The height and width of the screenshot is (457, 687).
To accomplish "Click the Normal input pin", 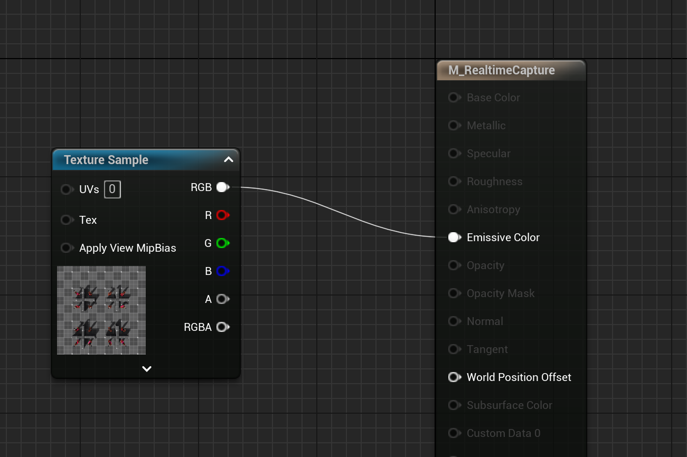I will click(454, 321).
